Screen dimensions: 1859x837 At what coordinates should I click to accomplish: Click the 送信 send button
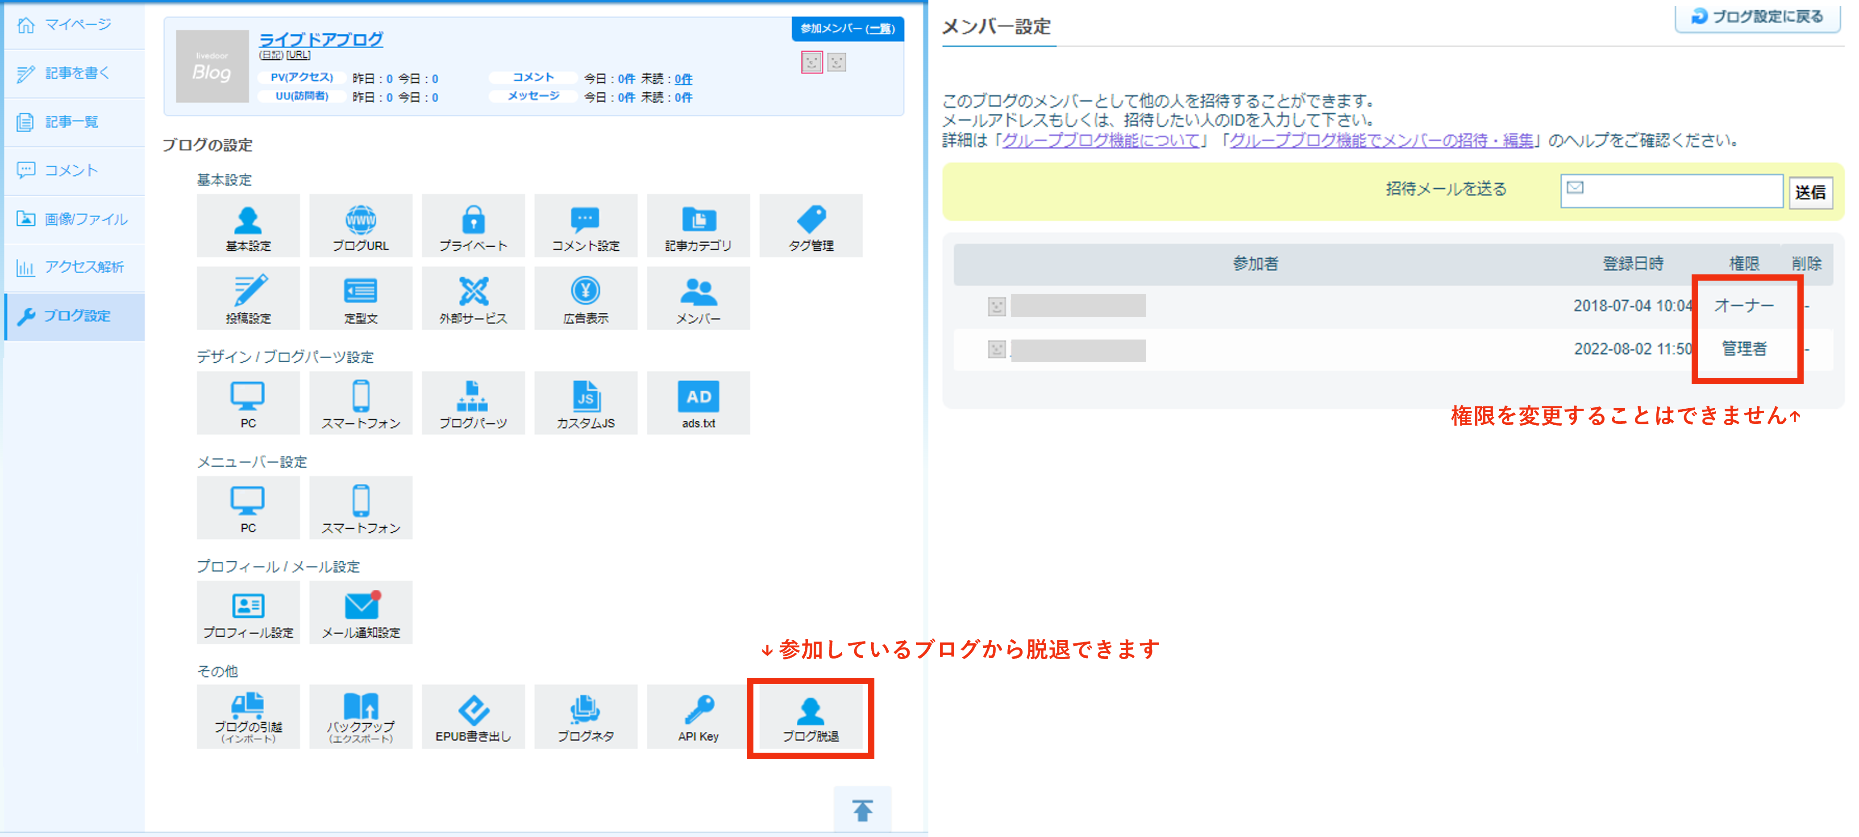click(1811, 192)
